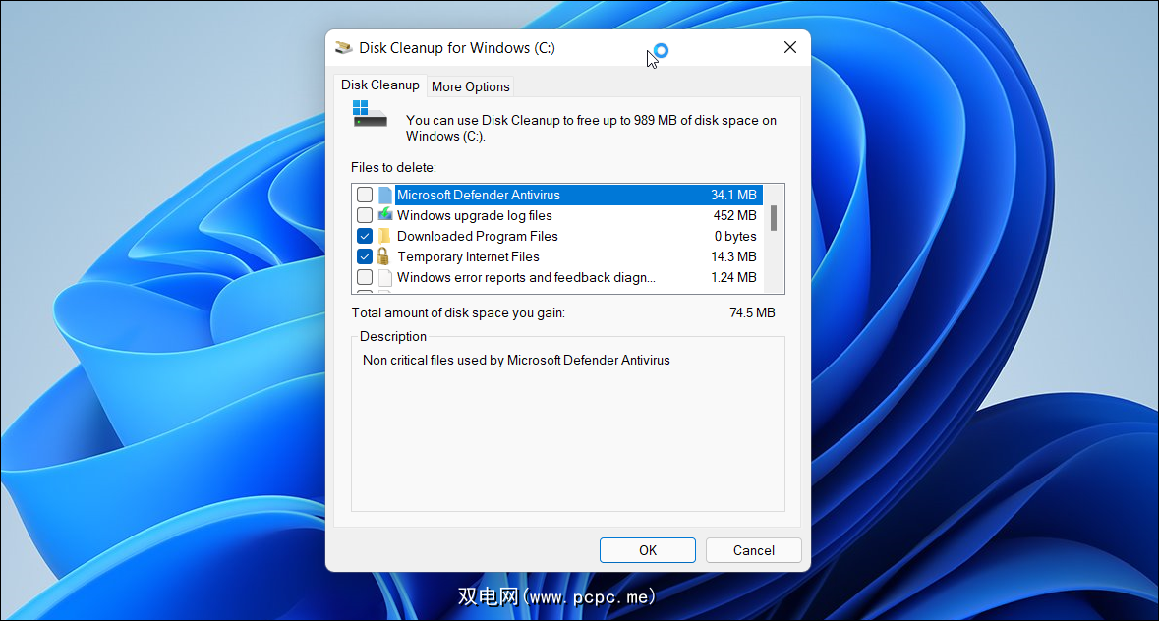Select the Windows upgrade log files row
1159x621 pixels.
[x=557, y=215]
